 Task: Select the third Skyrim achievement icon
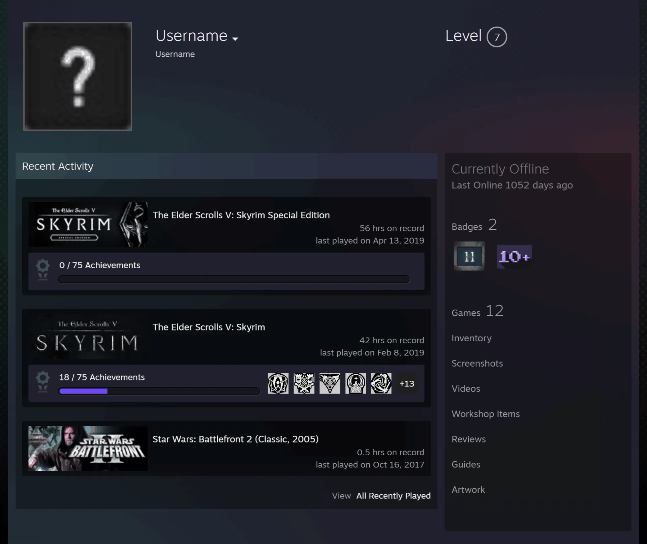coord(330,383)
